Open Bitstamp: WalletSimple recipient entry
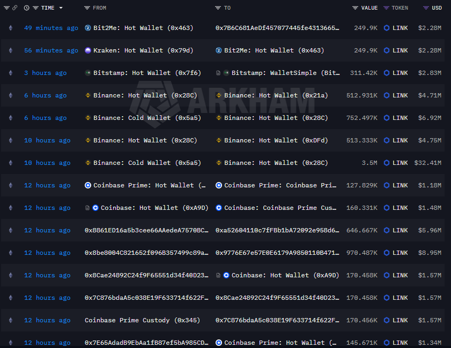451x348 pixels. click(286, 73)
